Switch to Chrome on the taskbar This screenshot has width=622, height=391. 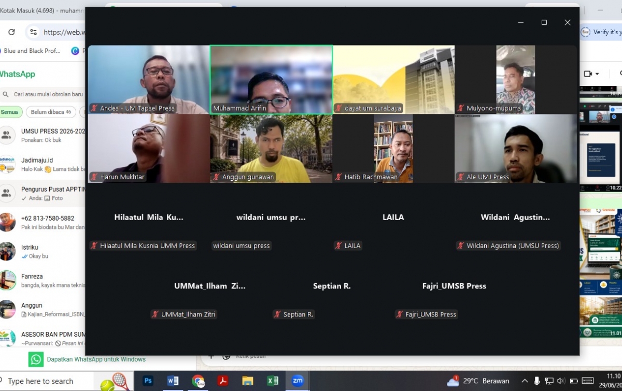coord(198,381)
